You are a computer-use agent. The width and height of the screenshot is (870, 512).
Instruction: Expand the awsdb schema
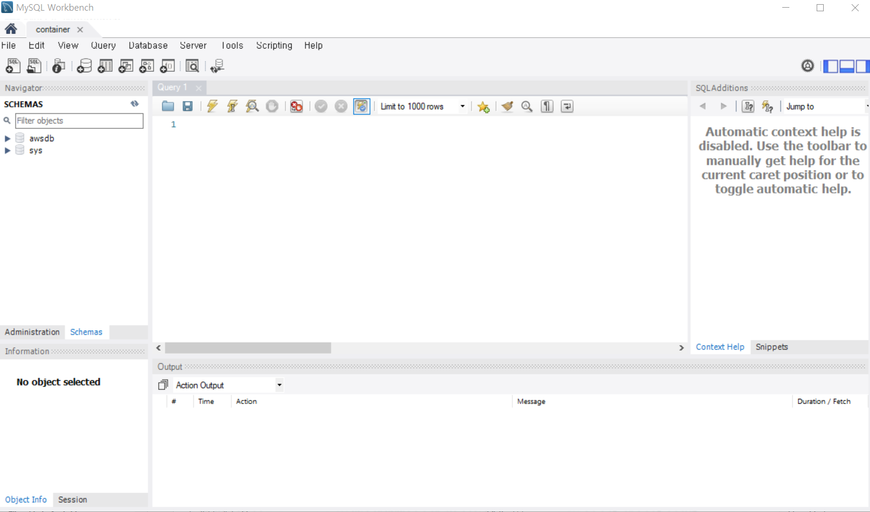point(8,138)
